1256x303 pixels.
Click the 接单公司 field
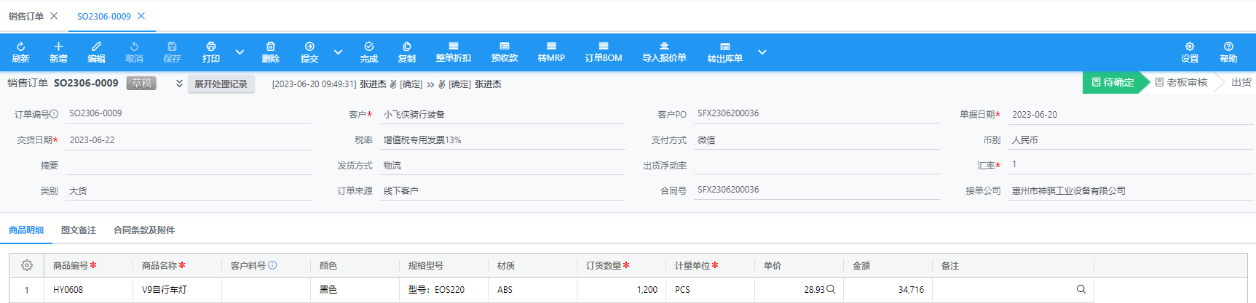coord(1131,190)
